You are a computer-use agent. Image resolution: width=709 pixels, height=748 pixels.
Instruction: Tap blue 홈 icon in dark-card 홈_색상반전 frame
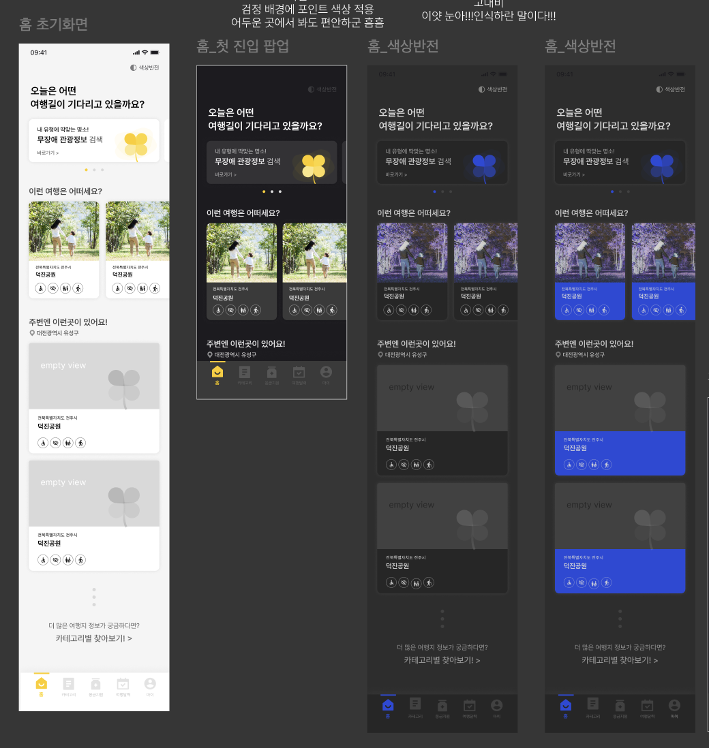[388, 704]
